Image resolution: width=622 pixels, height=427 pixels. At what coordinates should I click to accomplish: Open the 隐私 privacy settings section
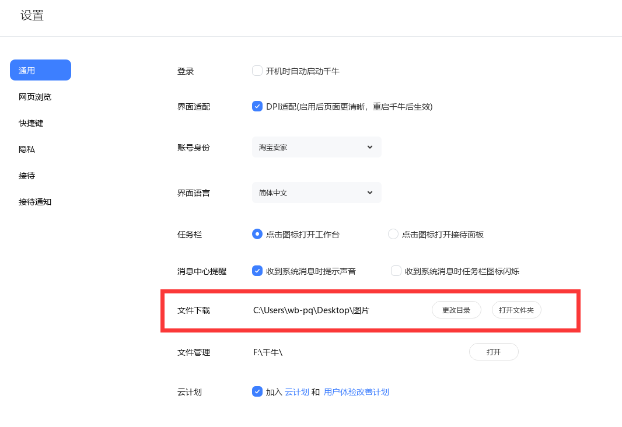26,149
